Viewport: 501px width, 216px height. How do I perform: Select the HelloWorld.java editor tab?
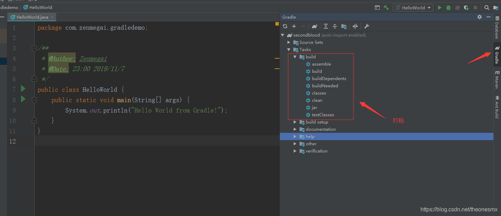(31, 17)
